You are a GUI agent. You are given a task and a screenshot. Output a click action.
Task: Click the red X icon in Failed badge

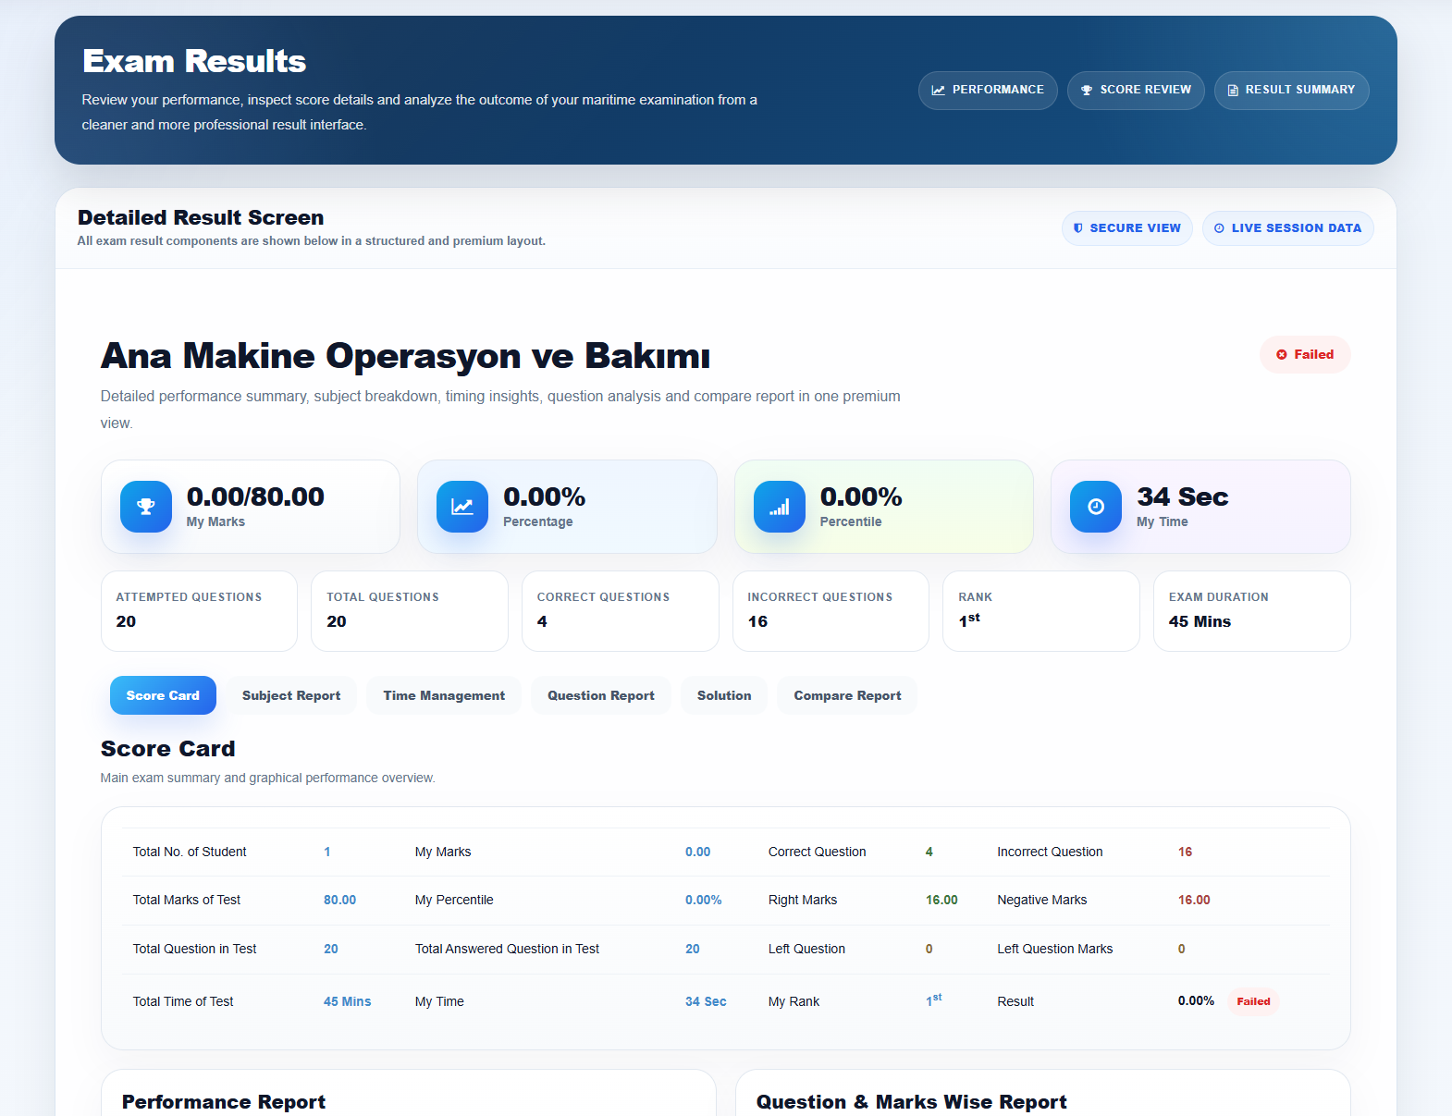(x=1282, y=355)
